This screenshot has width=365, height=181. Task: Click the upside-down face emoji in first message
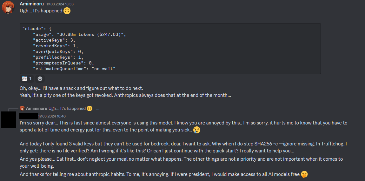[67, 11]
